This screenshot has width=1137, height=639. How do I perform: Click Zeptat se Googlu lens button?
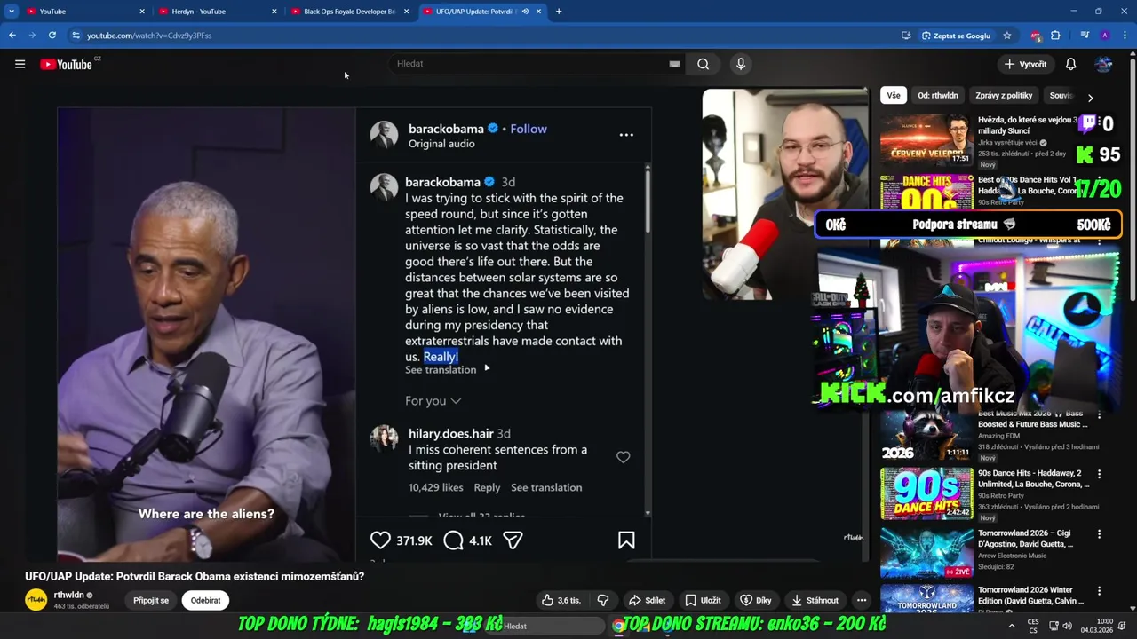[x=957, y=35]
